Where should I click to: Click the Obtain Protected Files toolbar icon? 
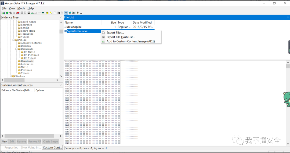tap(47, 13)
